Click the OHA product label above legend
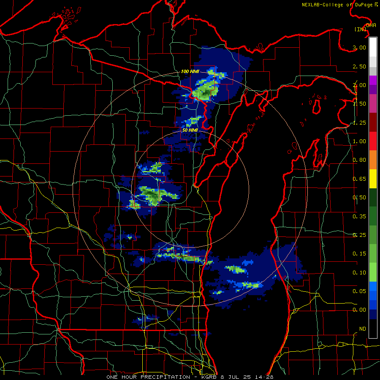Viewport: 380px width, 380px height. pos(371,25)
